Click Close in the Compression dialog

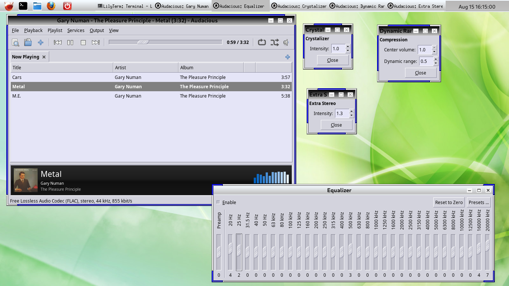pos(421,73)
